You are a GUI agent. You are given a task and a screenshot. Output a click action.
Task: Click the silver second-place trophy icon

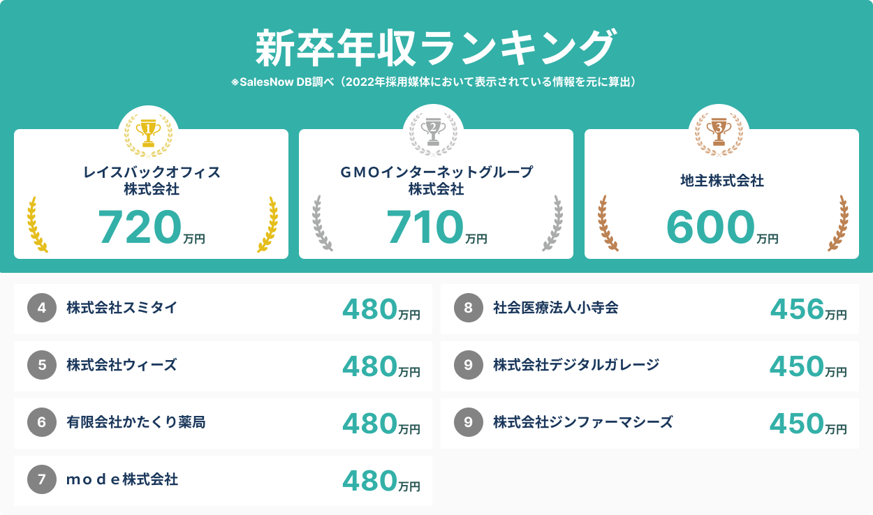pyautogui.click(x=434, y=131)
